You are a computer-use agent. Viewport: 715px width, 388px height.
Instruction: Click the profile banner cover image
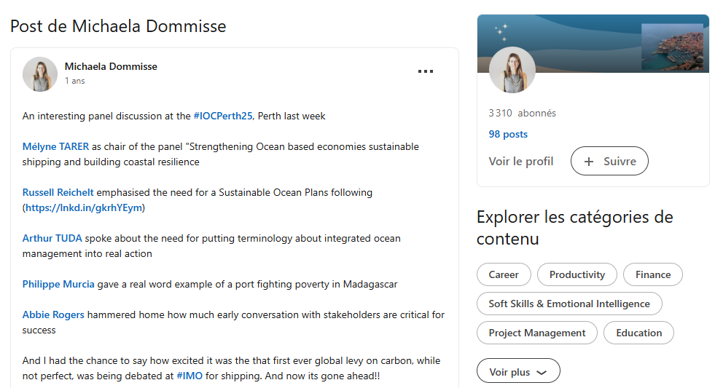click(593, 43)
